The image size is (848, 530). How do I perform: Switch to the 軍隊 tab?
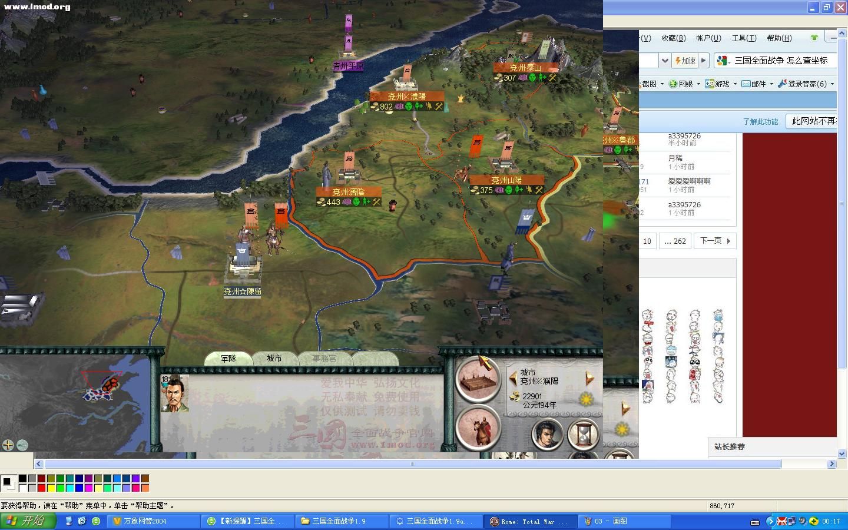228,358
